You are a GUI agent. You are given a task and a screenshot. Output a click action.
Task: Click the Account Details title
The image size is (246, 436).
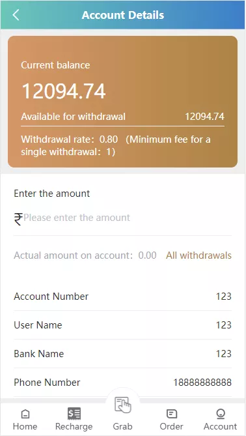coord(123,15)
